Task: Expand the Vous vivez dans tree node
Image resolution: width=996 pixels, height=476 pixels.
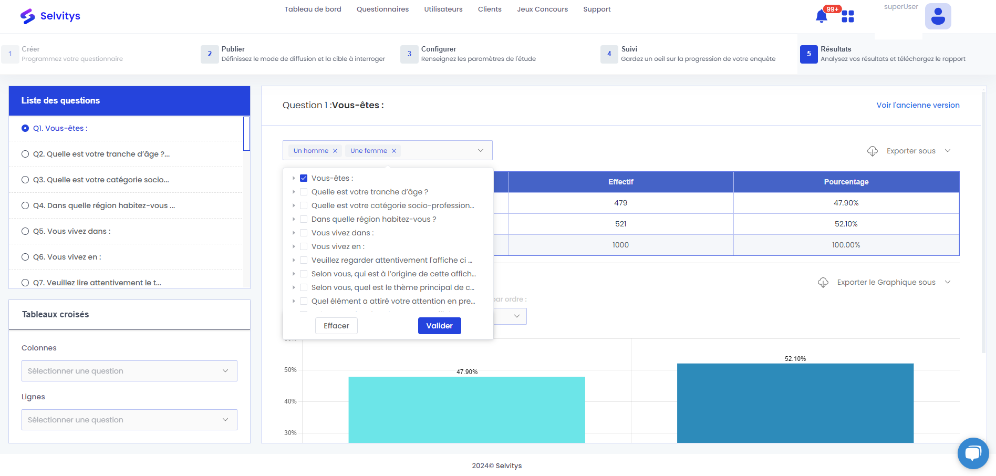Action: point(294,233)
